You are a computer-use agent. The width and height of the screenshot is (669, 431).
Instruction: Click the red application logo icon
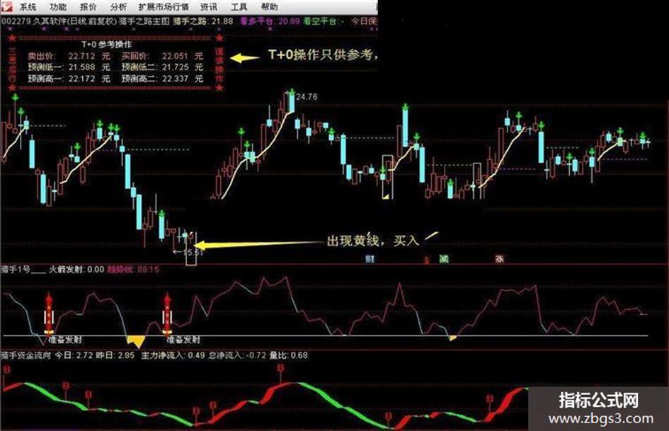6,6
